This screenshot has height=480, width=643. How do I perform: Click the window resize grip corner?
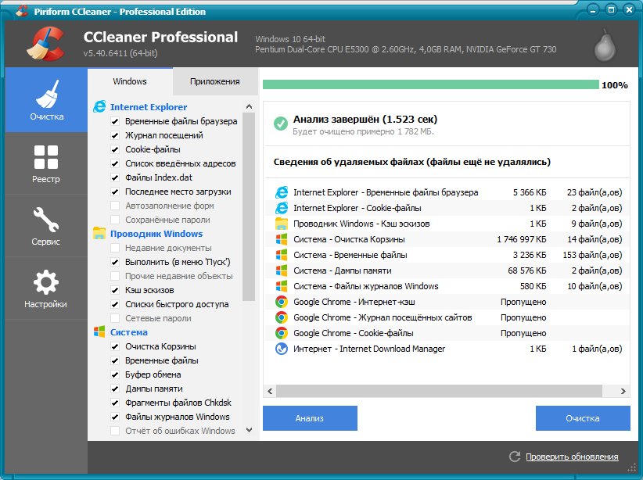click(x=632, y=468)
